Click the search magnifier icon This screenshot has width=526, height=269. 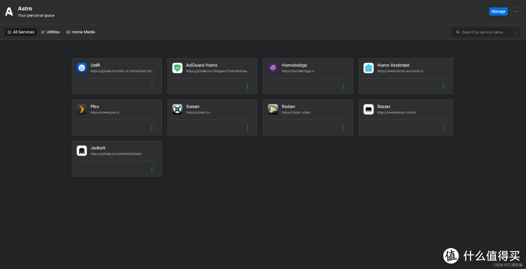[458, 32]
